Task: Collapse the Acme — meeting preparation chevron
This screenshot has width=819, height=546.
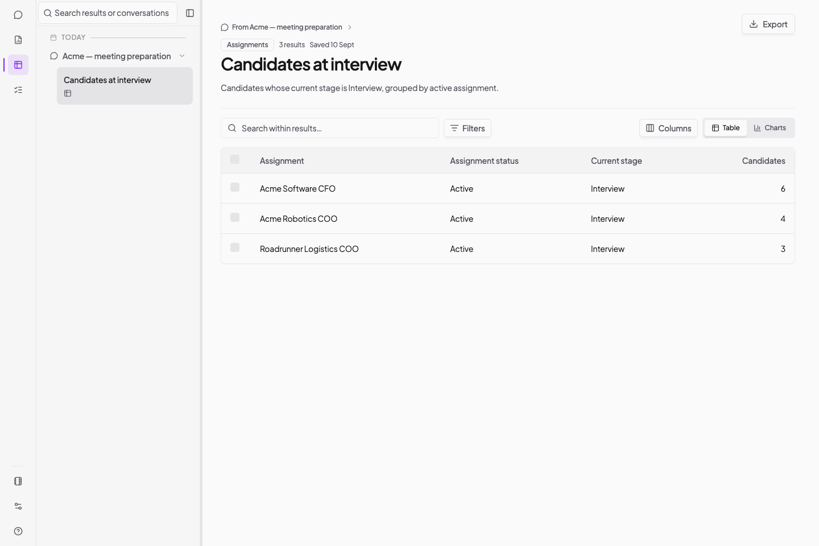Action: coord(182,56)
